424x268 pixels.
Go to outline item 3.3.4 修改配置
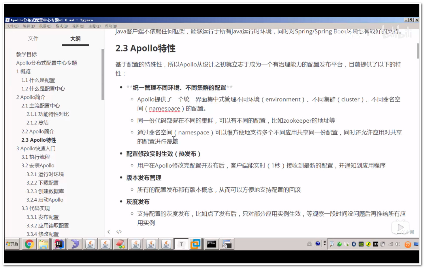43,234
